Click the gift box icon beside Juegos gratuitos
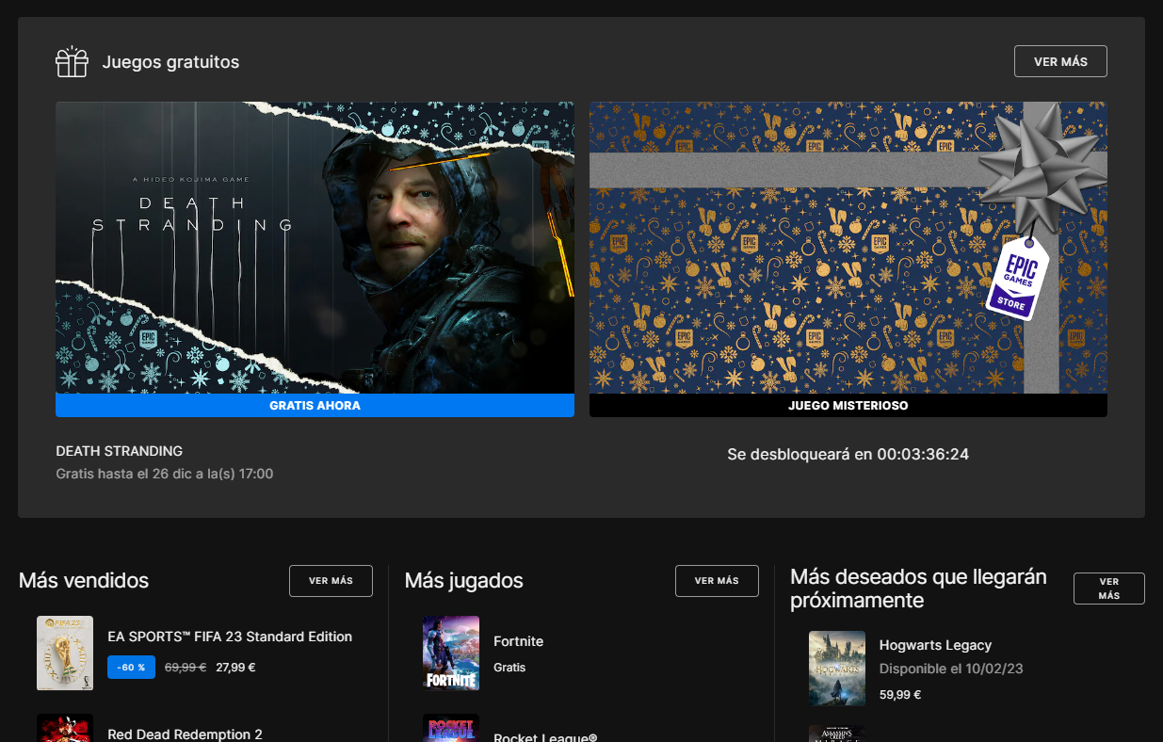The height and width of the screenshot is (742, 1163). [x=72, y=62]
